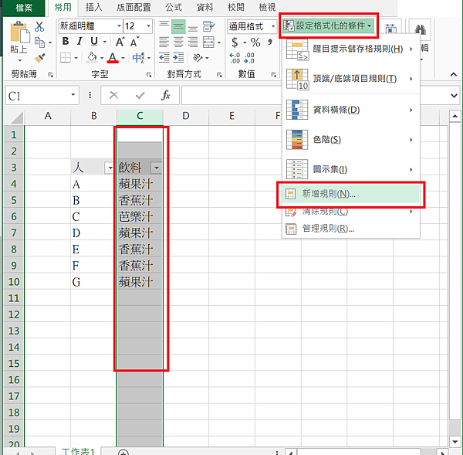Align text right
The height and width of the screenshot is (455, 463).
[x=193, y=42]
